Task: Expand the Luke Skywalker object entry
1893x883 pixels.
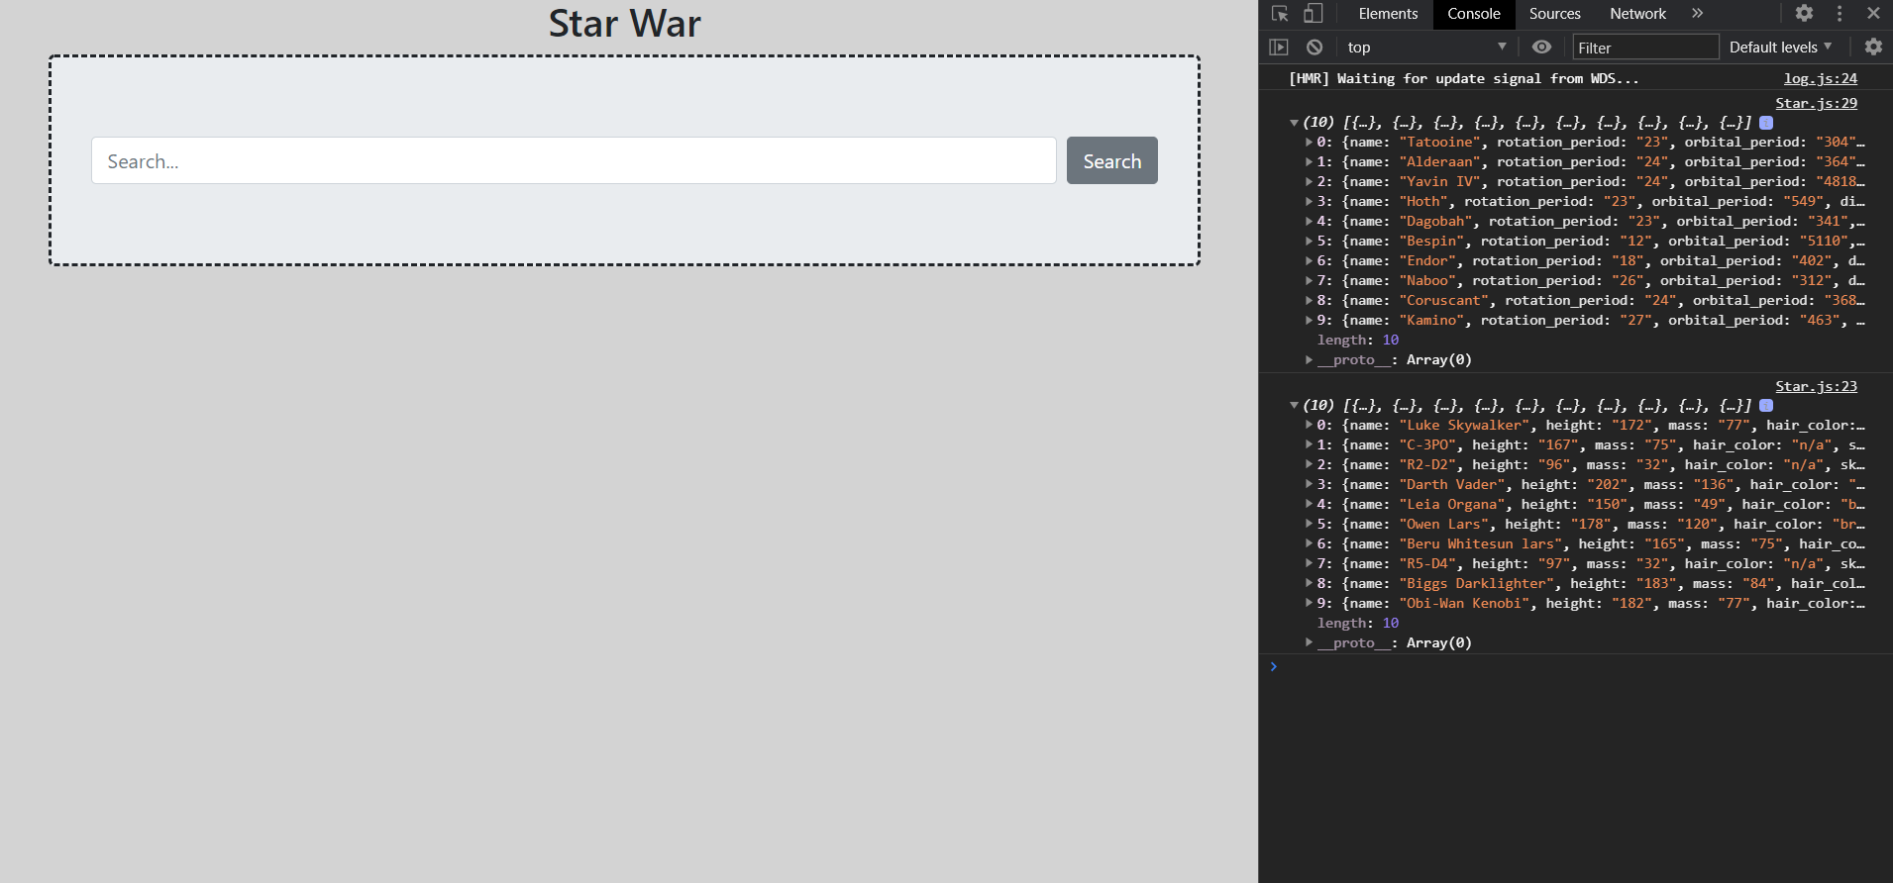Action: 1309,426
